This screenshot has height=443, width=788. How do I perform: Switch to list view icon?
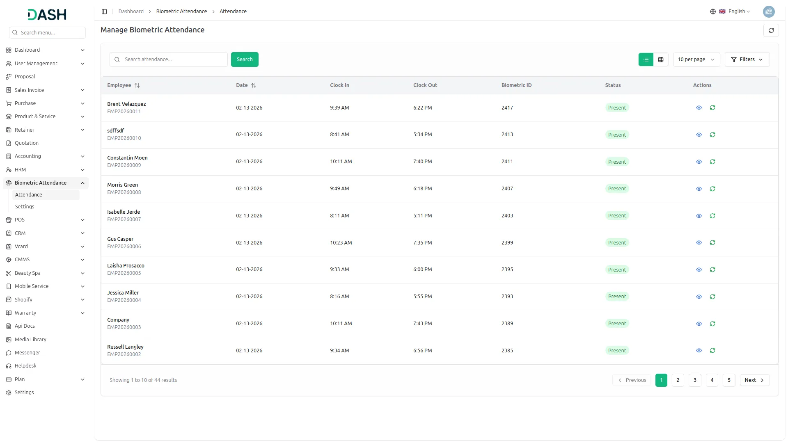(646, 59)
